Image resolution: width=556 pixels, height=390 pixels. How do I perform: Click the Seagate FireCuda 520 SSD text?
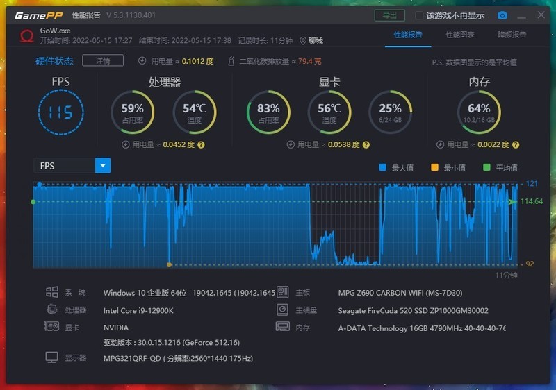point(413,310)
